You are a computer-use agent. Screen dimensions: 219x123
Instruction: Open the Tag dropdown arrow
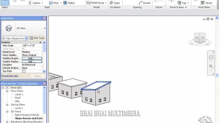188,3
